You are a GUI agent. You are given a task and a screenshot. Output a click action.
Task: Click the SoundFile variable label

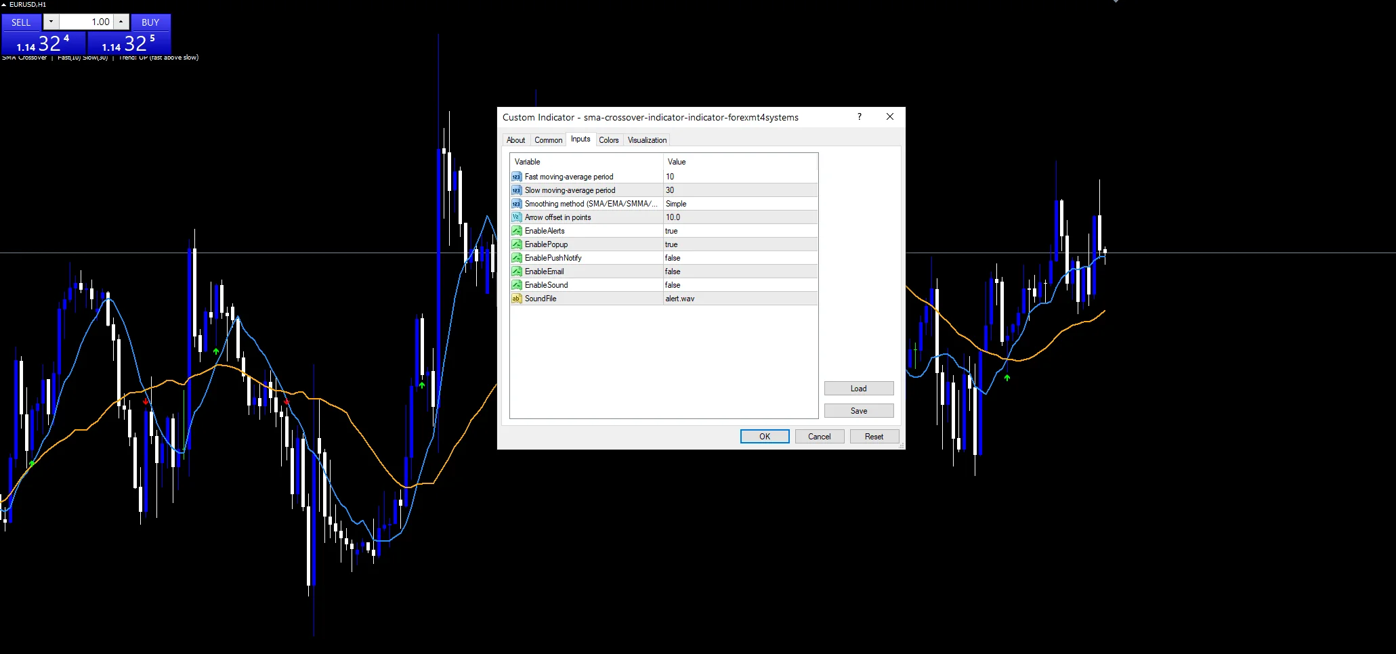(x=541, y=299)
